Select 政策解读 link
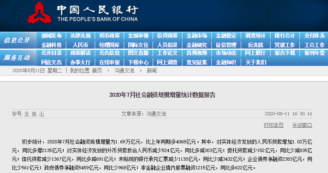This screenshot has width=328, height=173. pyautogui.click(x=81, y=53)
